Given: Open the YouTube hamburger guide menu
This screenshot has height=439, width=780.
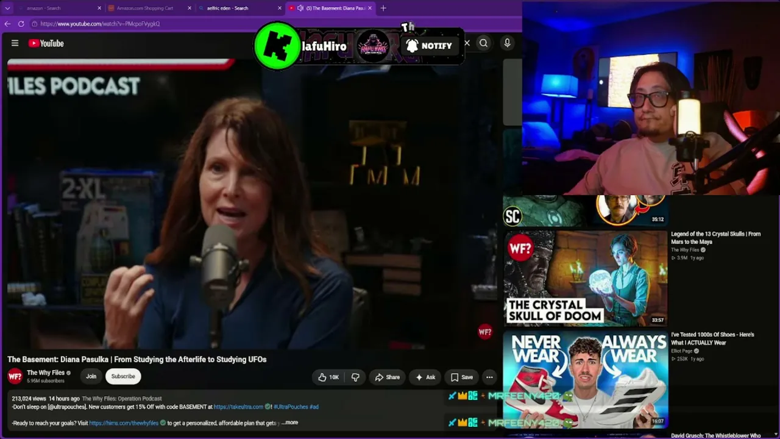Looking at the screenshot, I should [x=15, y=43].
